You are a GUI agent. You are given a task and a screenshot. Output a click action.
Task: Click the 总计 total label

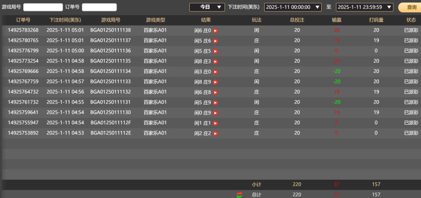coord(257,195)
